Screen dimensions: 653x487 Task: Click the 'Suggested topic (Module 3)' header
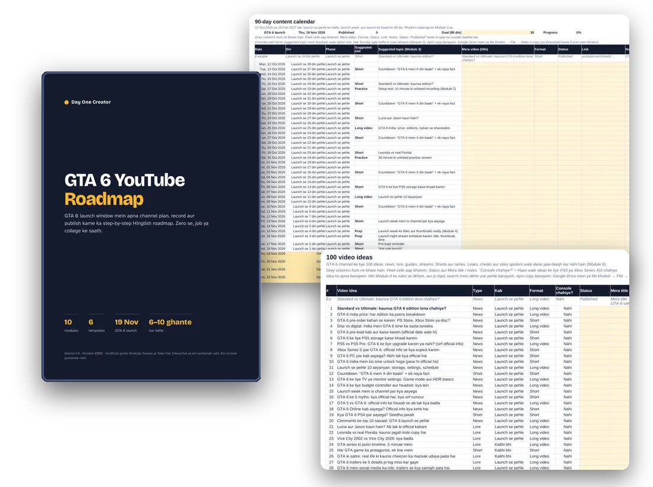click(x=419, y=49)
